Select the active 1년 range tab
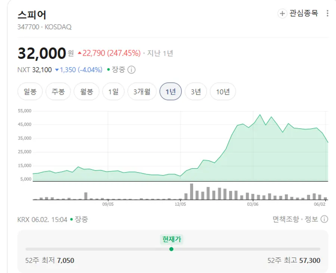336x273 pixels. [x=171, y=91]
